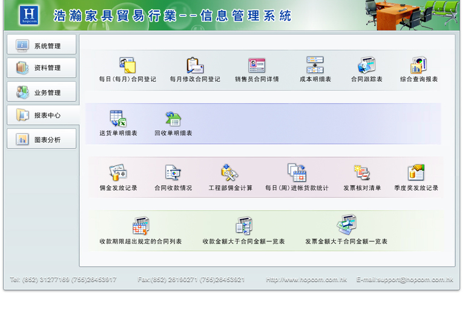Switch to 系统管理 sidebar tab
Screen dimensions: 465x316
coord(41,45)
